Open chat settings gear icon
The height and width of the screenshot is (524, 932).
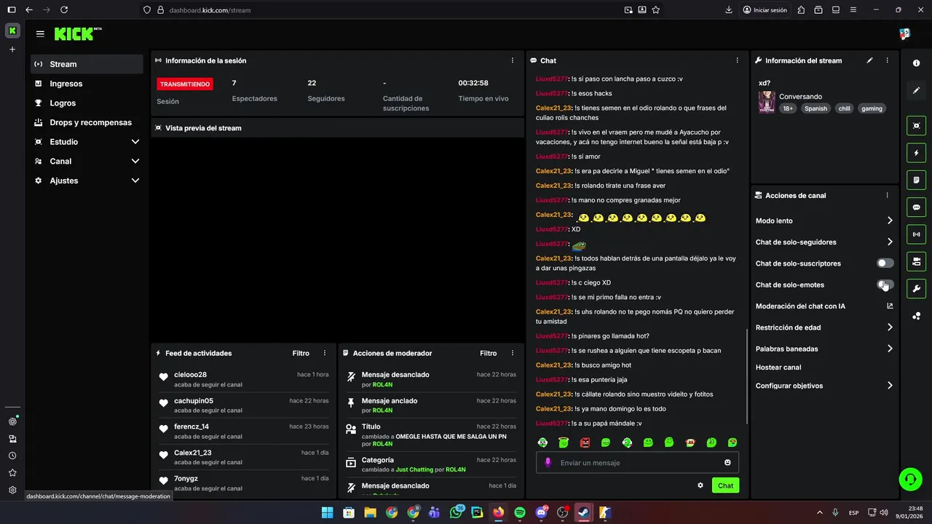700,485
